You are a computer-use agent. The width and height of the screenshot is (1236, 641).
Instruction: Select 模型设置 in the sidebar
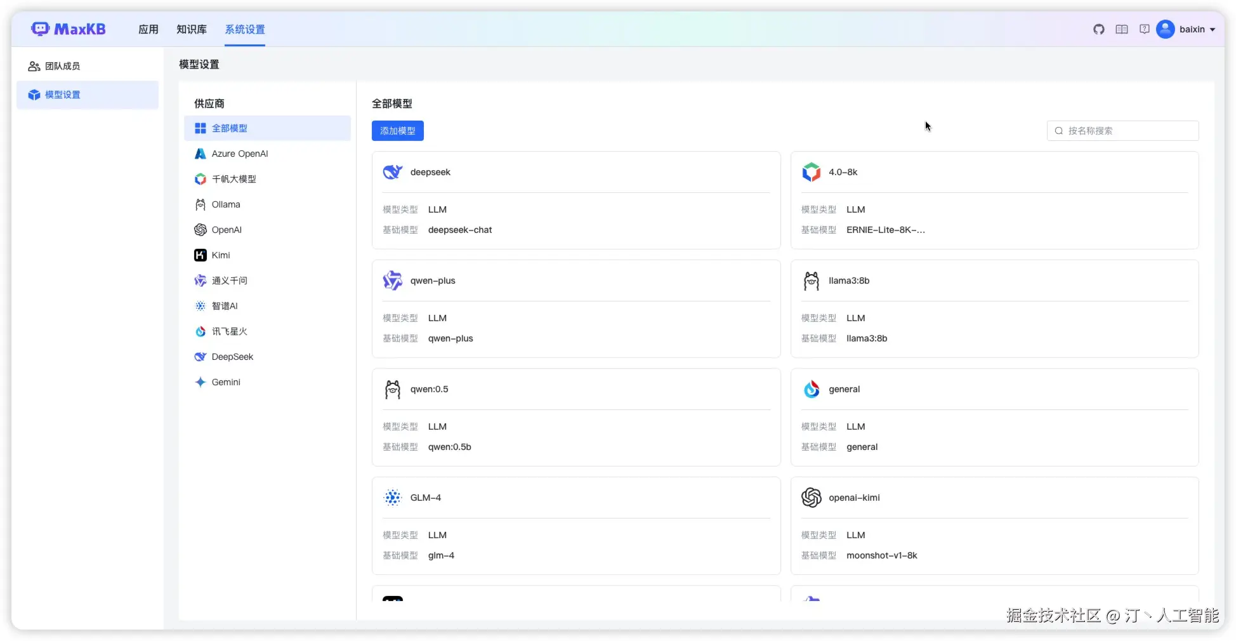[x=88, y=95]
